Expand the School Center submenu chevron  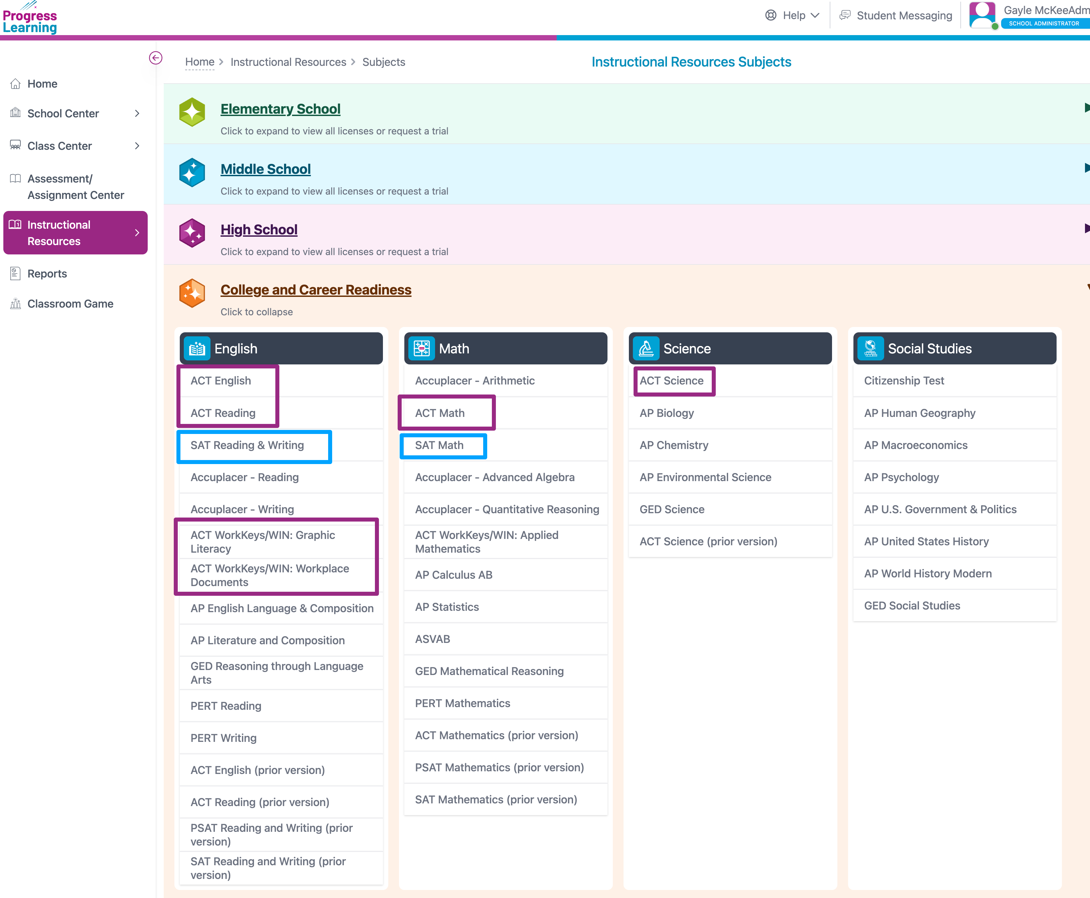[137, 113]
